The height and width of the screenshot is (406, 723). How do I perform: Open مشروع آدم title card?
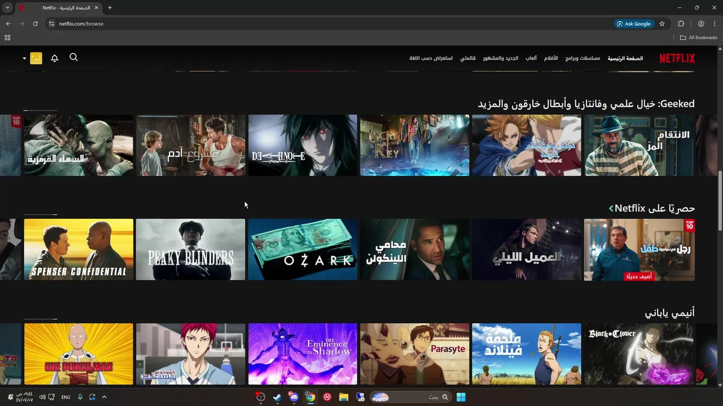(x=190, y=145)
